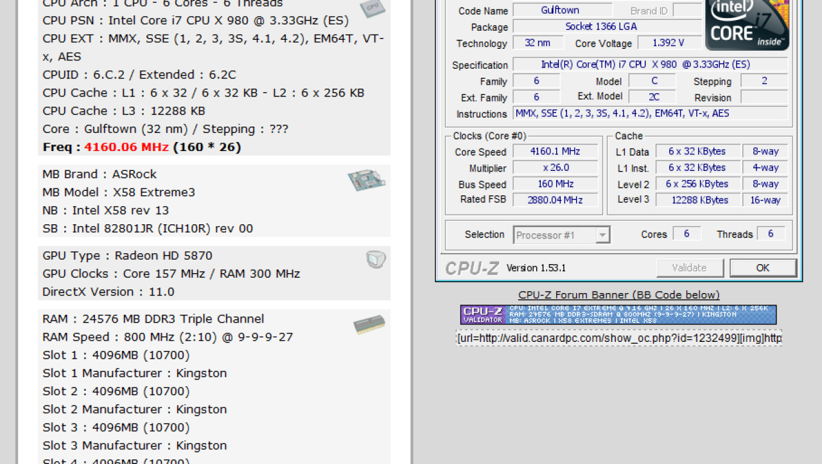822x464 pixels.
Task: Click the Validate button
Action: (690, 267)
